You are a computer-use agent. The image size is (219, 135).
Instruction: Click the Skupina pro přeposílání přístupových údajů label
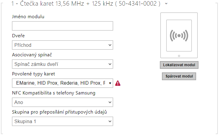(59, 112)
